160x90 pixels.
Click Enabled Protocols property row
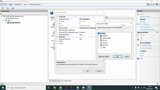(76, 39)
